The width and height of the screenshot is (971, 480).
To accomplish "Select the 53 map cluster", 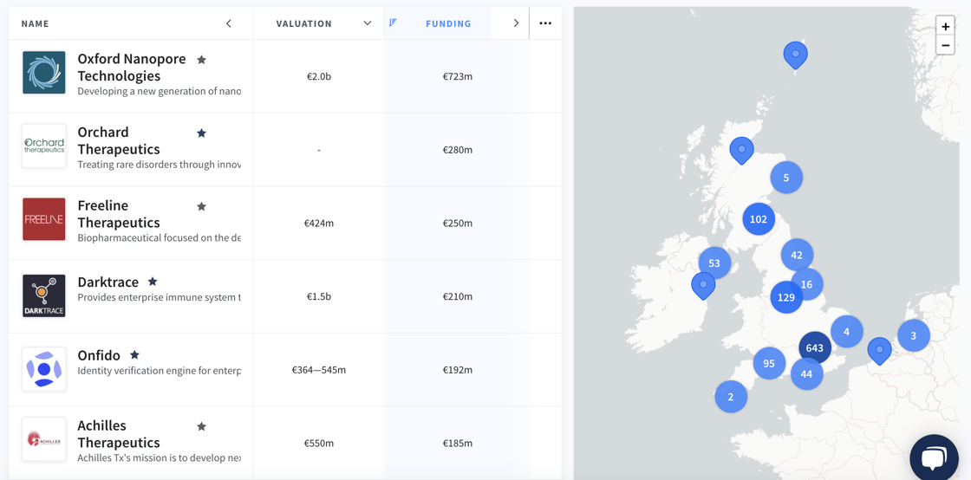I will (714, 263).
